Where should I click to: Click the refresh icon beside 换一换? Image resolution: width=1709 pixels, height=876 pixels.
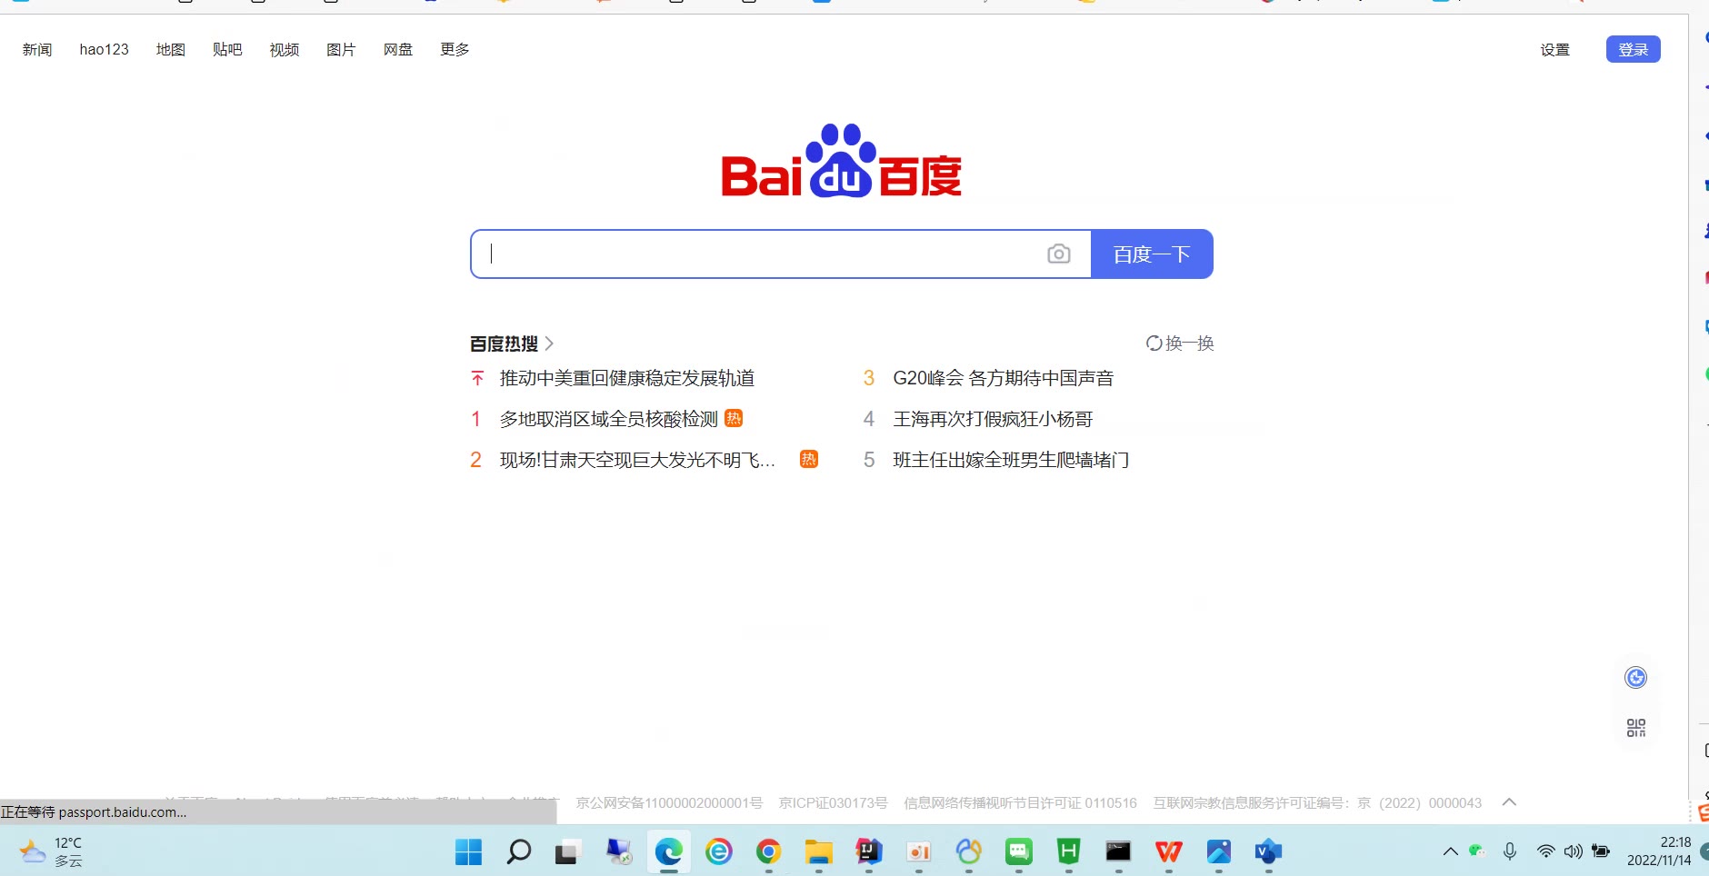(1154, 343)
